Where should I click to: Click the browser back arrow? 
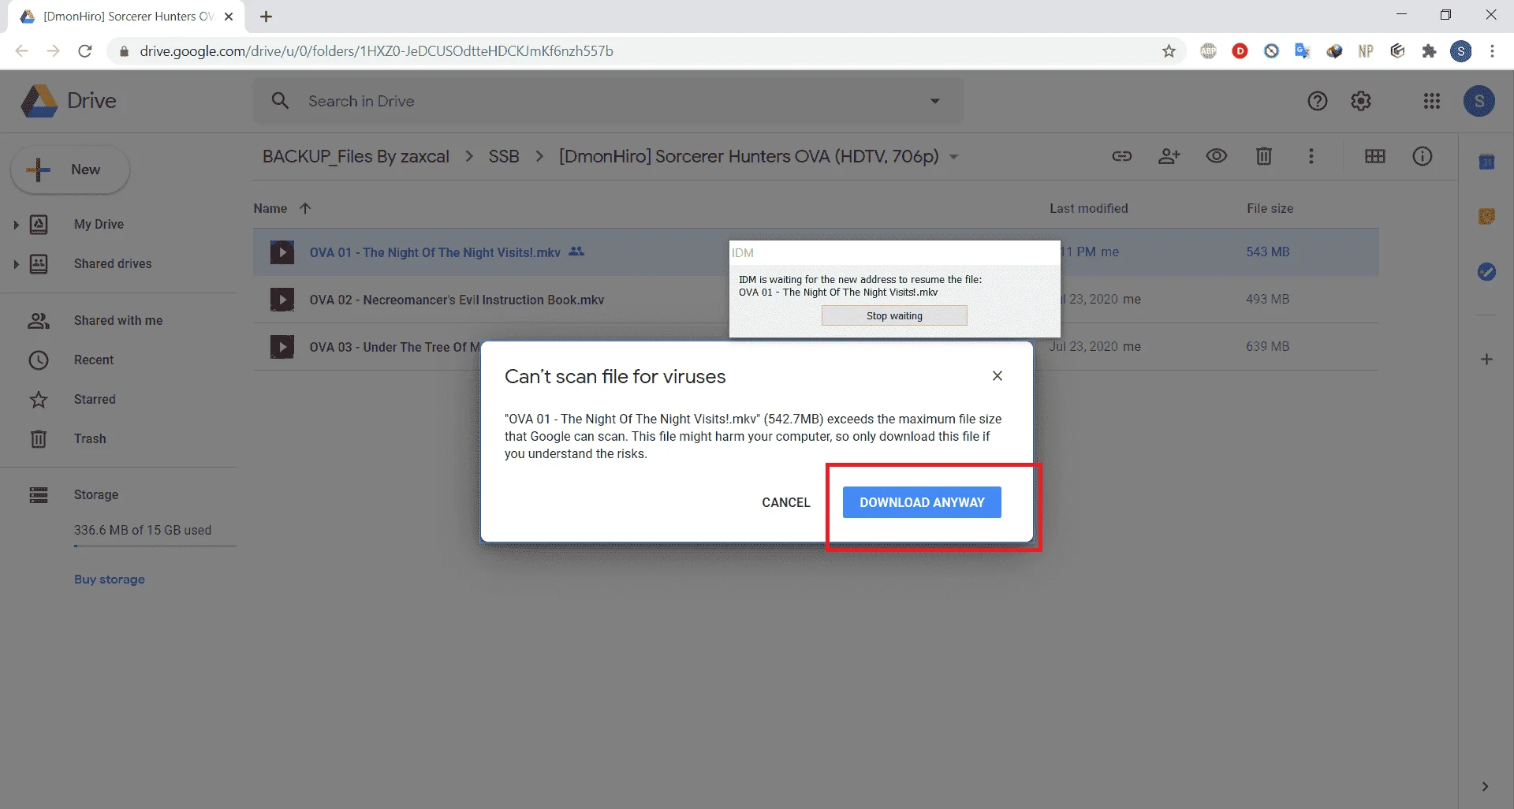click(22, 51)
